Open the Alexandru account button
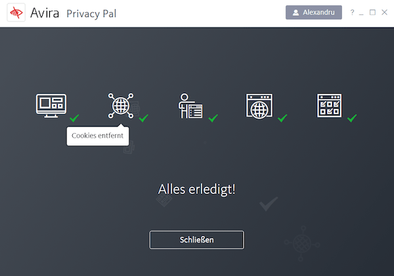This screenshot has height=276, width=394. [x=314, y=12]
